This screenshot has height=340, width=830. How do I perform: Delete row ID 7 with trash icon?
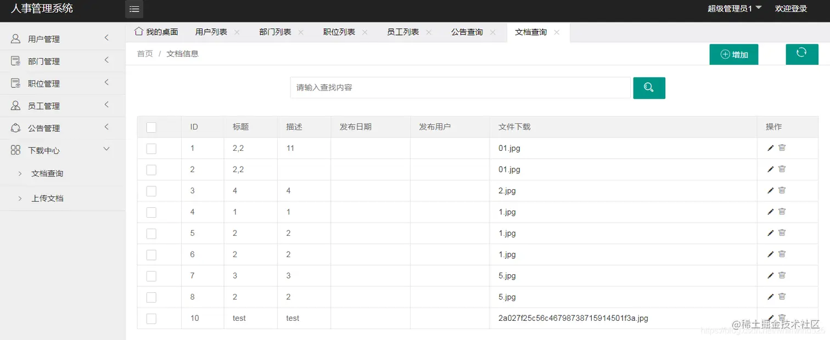click(x=782, y=275)
